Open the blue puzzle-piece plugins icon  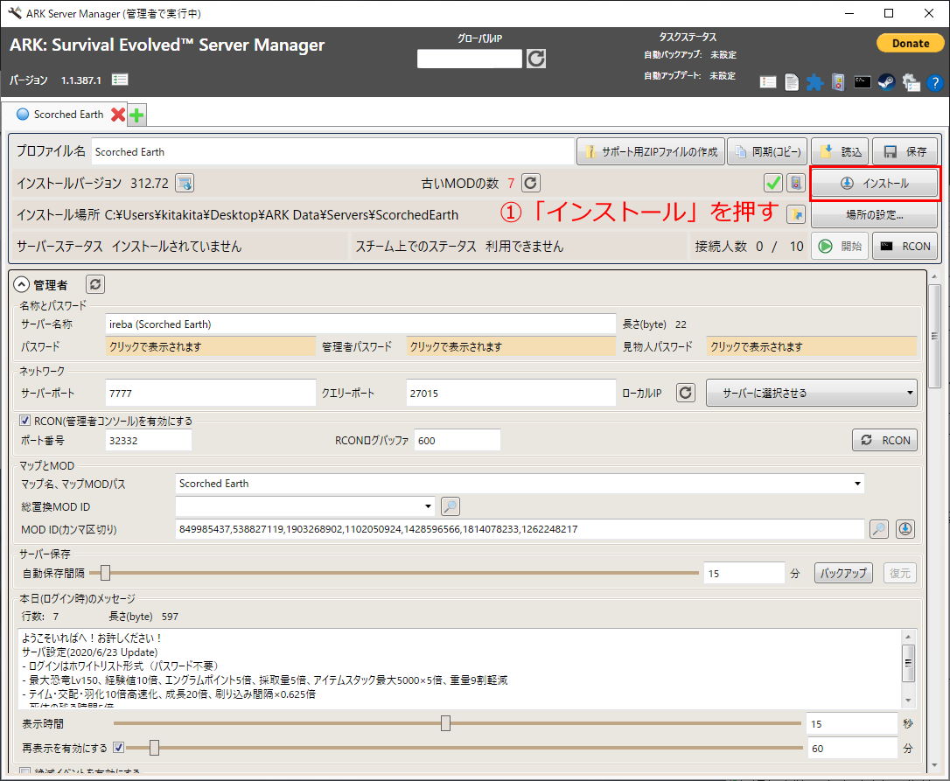click(814, 82)
